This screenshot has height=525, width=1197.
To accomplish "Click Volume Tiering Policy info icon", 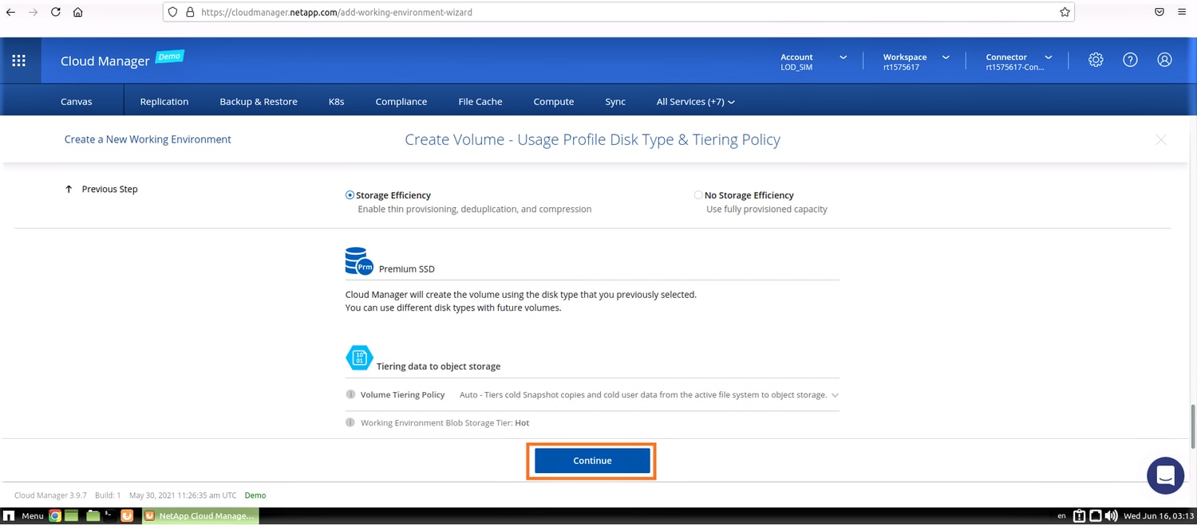I will pos(350,394).
